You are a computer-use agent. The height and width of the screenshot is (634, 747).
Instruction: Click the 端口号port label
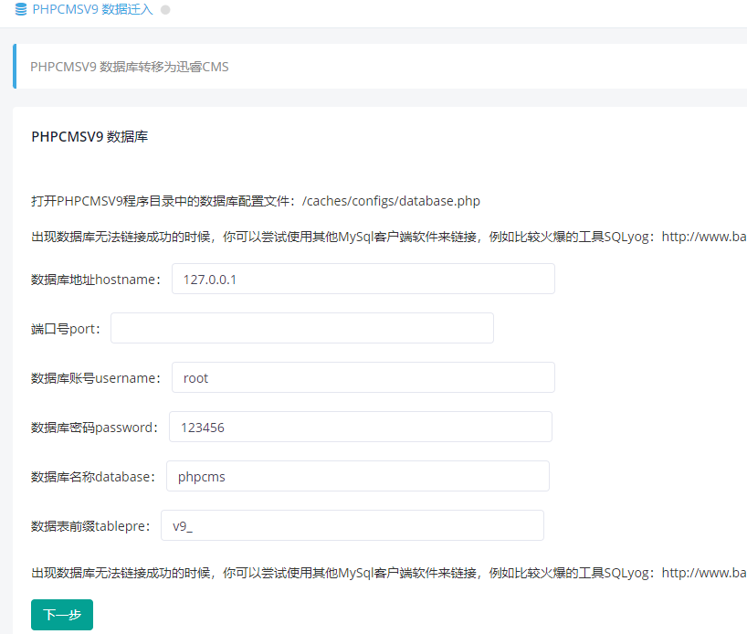(66, 329)
